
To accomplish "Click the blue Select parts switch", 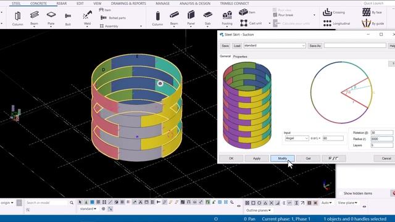I will [x=92, y=202].
